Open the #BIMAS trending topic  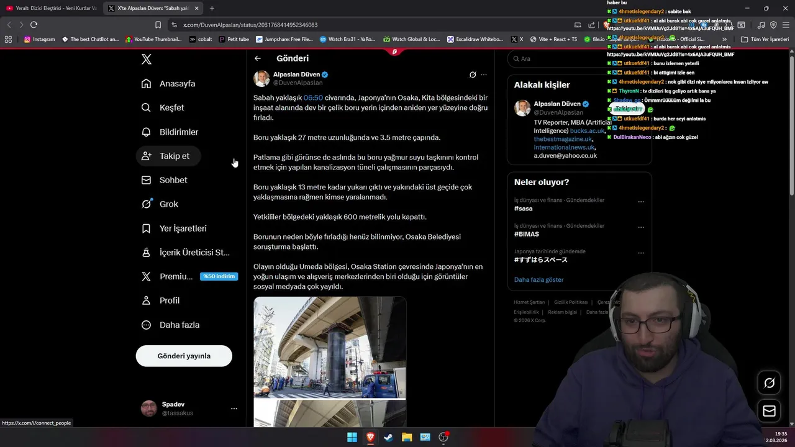(527, 234)
